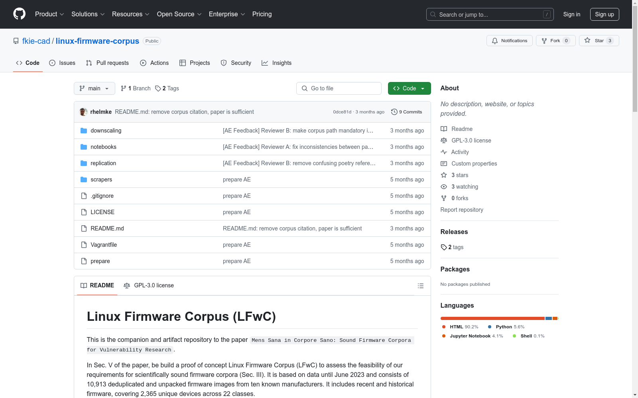Click the HTML 90.2% language entry
638x398 pixels.
click(460, 327)
